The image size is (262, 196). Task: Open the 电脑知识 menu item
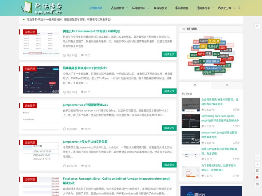tap(139, 8)
